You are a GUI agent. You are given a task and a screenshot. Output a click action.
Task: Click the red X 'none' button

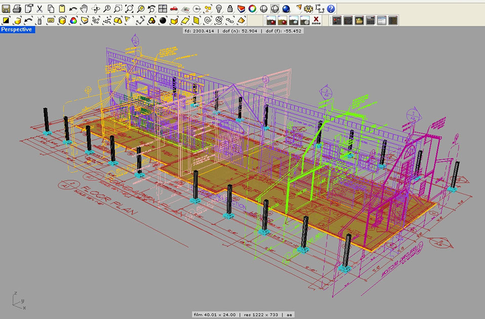click(316, 21)
